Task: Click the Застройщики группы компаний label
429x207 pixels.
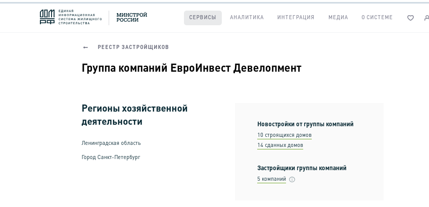Action: coord(302,168)
